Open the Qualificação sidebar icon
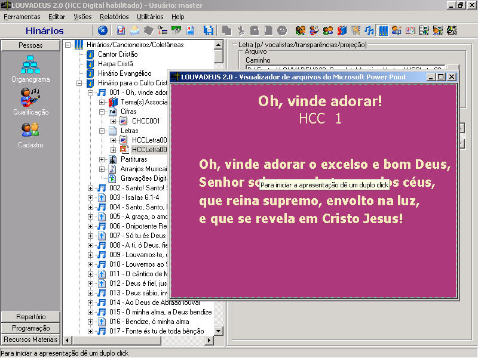 click(x=30, y=97)
